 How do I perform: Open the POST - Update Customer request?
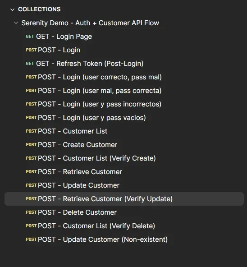pos(78,185)
